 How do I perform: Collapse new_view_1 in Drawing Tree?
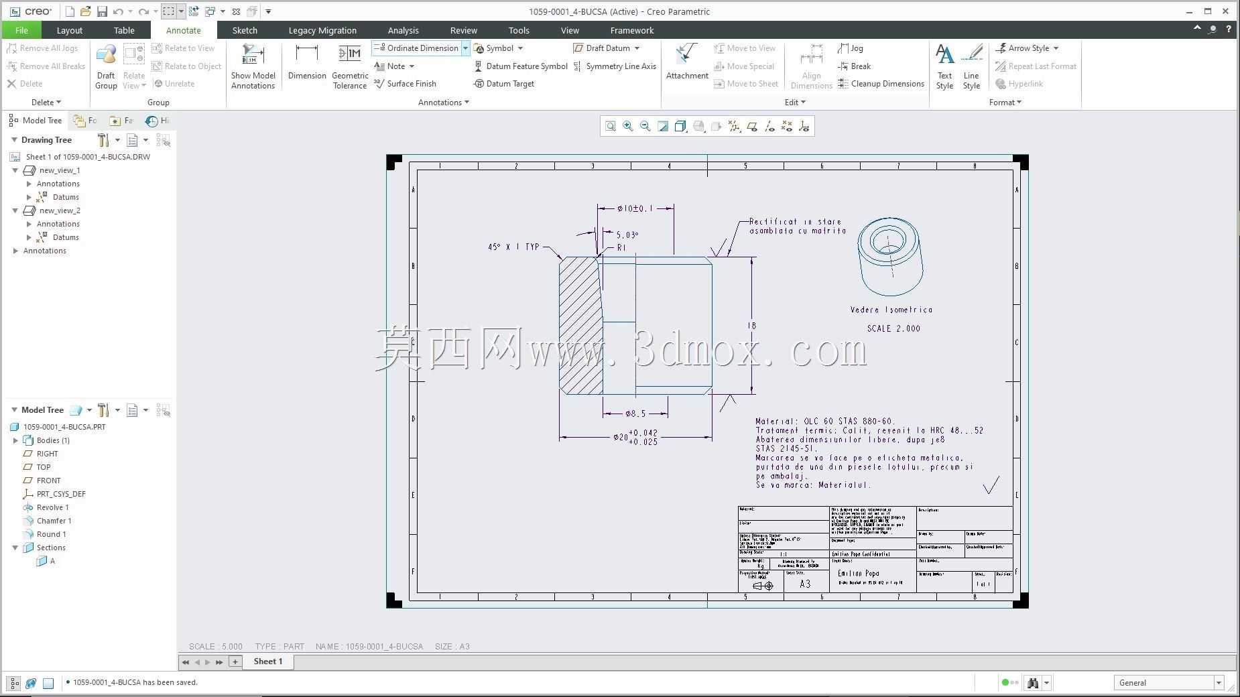coord(15,170)
